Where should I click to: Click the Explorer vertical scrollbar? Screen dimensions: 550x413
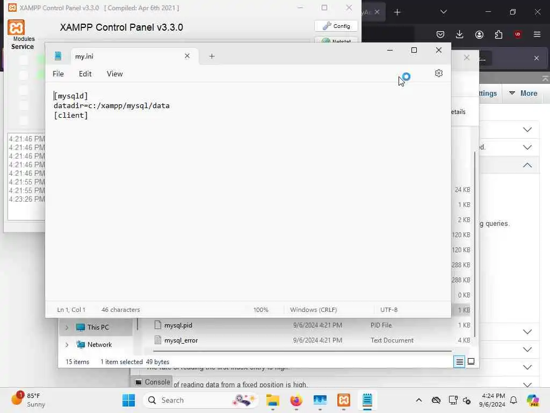[x=475, y=244]
